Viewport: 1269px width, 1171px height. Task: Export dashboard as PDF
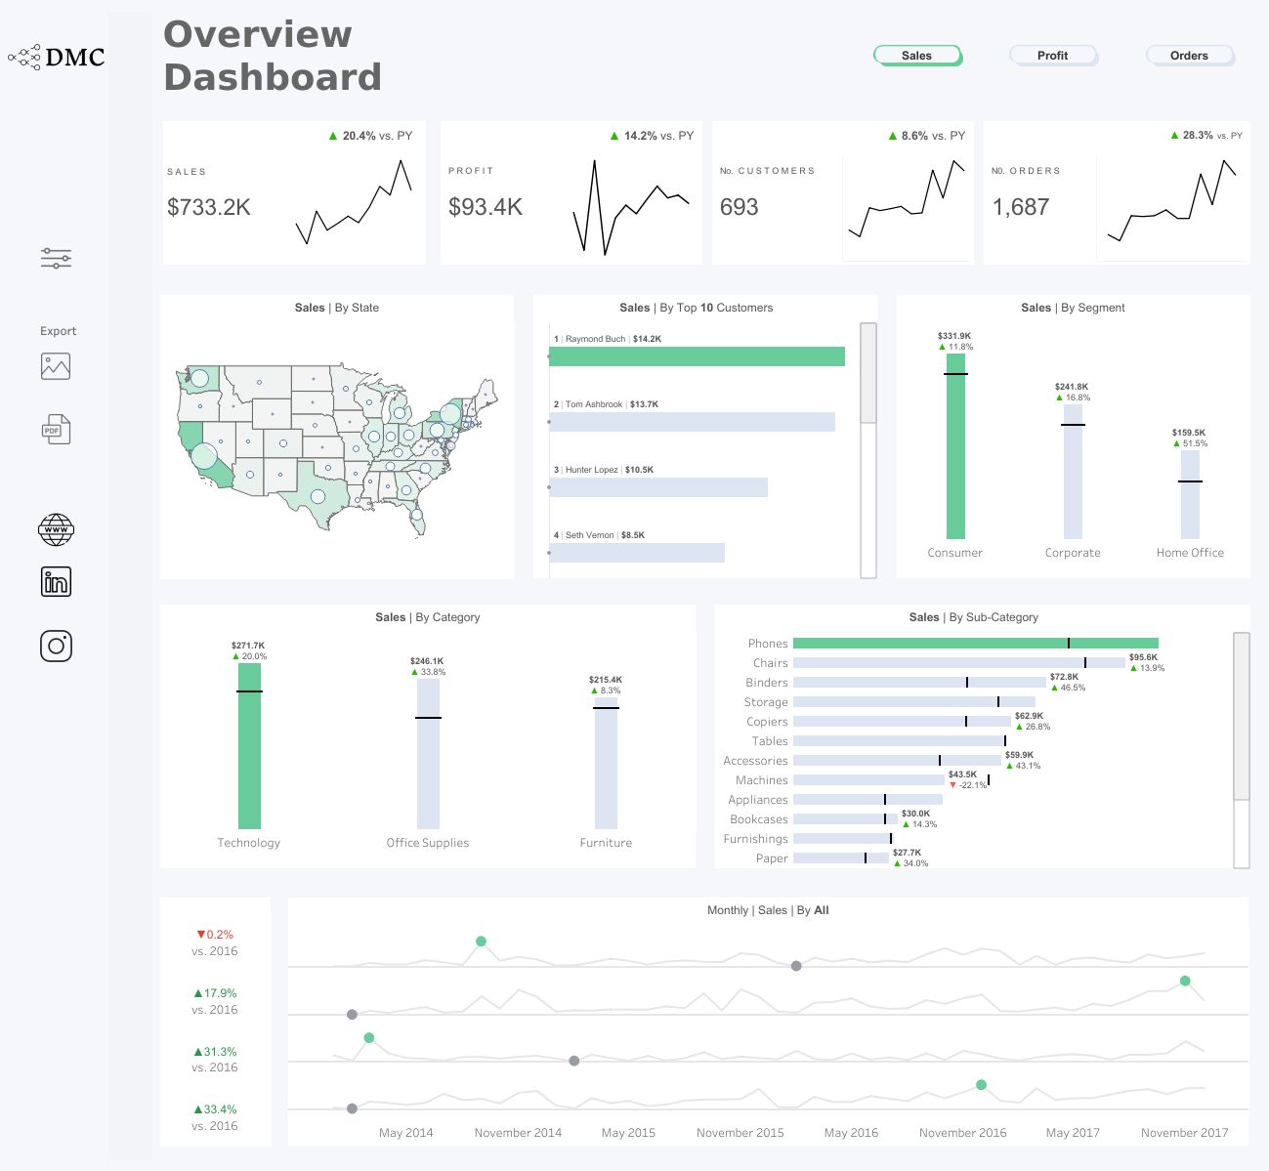(57, 430)
